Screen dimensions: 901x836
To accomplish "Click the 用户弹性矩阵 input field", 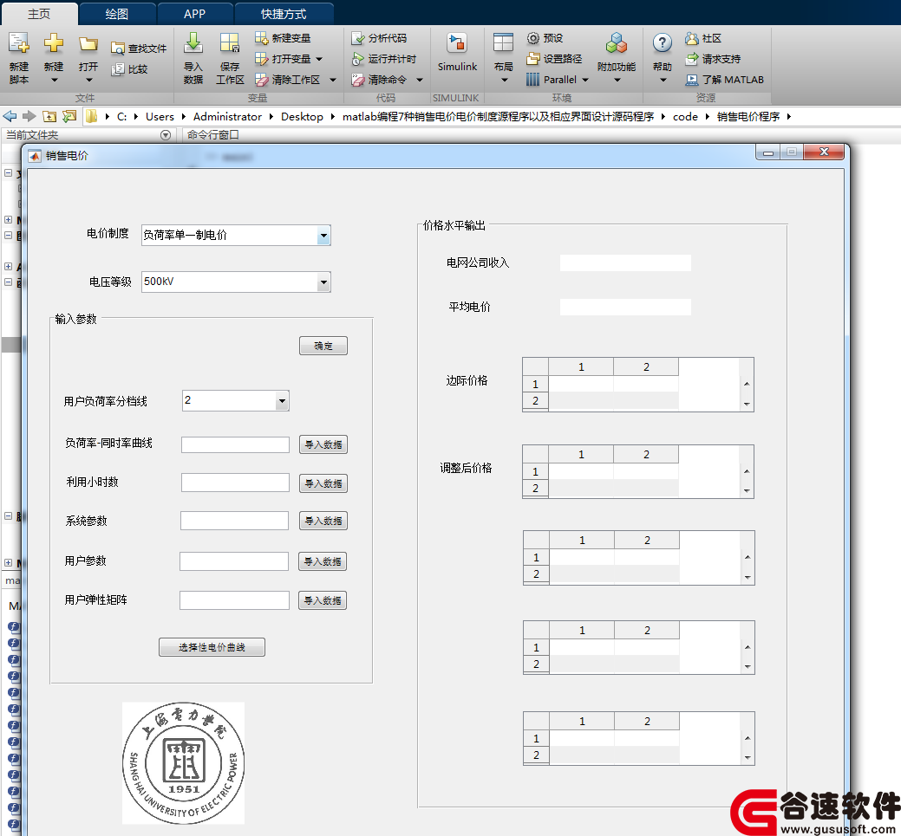I will point(234,600).
